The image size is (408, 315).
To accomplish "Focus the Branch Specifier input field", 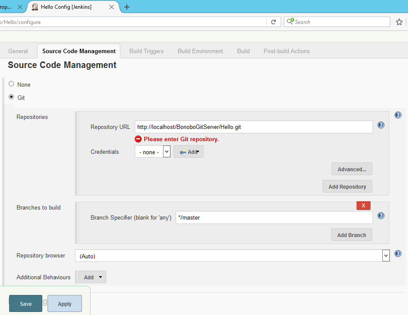I will coord(274,217).
